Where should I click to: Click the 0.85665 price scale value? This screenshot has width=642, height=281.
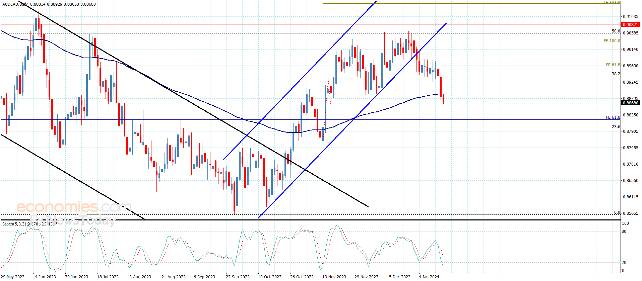tap(630, 213)
